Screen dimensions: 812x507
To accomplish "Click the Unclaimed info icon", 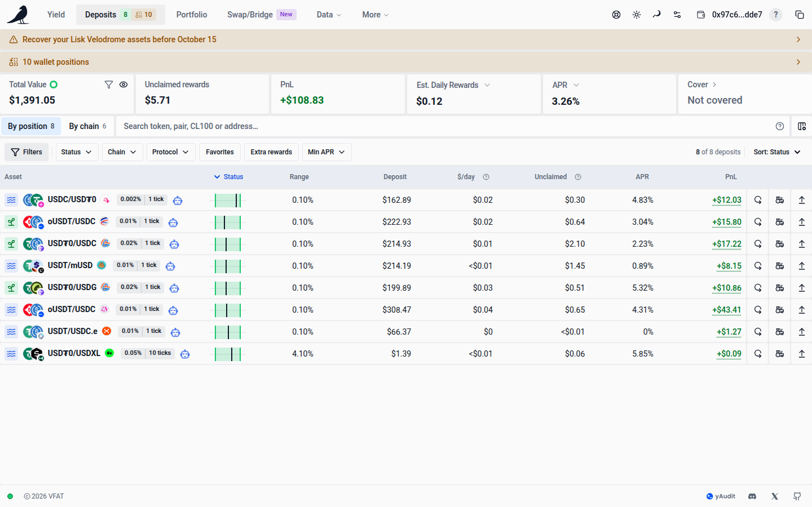I will 578,177.
